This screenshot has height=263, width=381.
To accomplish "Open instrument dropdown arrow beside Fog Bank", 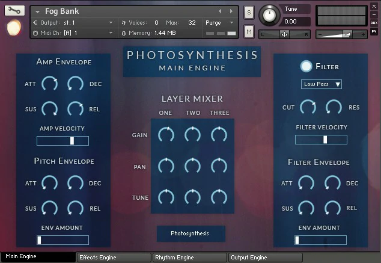I will [37, 11].
